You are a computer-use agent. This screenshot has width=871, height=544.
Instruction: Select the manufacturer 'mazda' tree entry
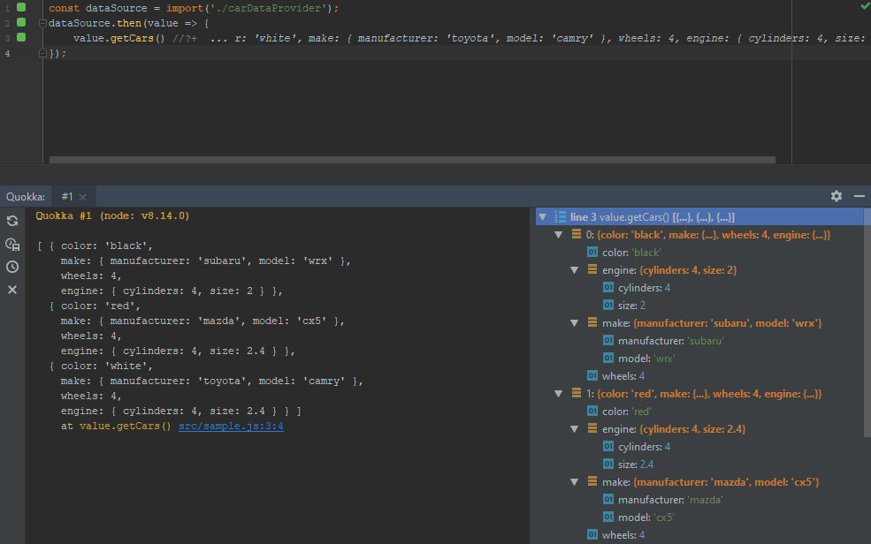(670, 500)
